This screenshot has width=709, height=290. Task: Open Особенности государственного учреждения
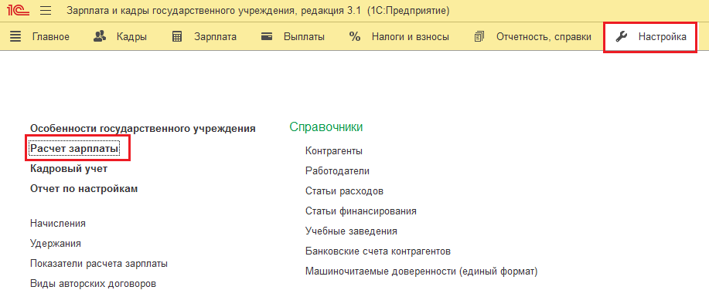pyautogui.click(x=143, y=129)
